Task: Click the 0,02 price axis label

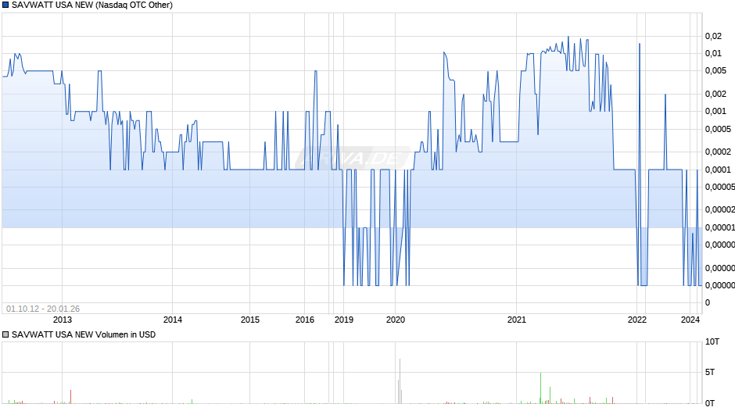Action: point(713,36)
